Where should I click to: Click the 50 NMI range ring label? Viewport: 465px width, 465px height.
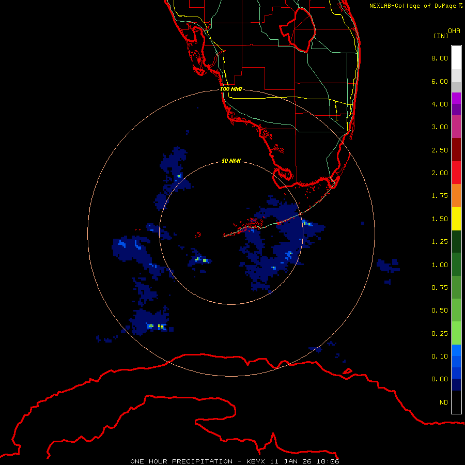231,161
